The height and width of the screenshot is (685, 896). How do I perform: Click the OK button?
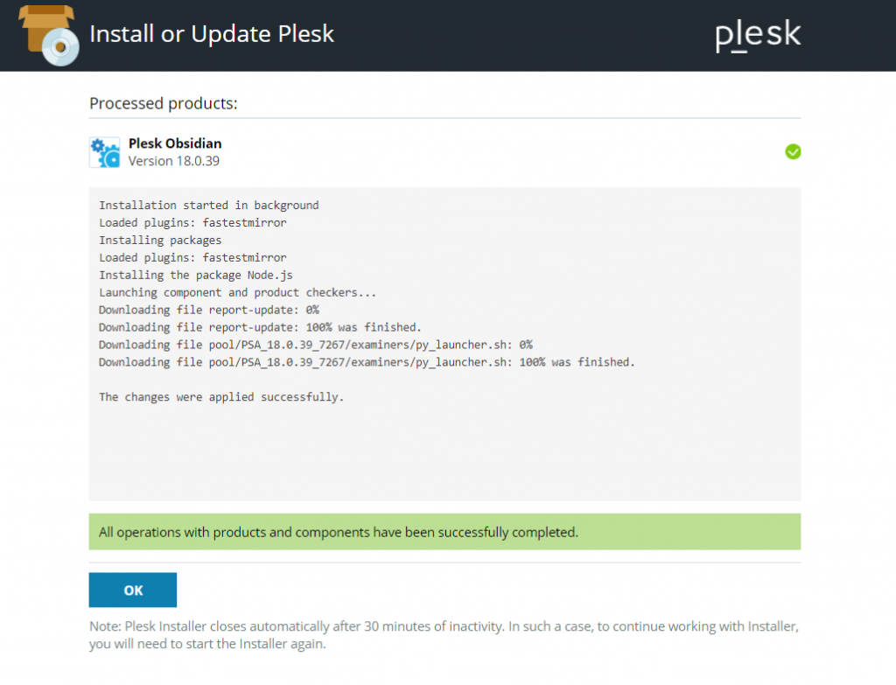point(133,590)
